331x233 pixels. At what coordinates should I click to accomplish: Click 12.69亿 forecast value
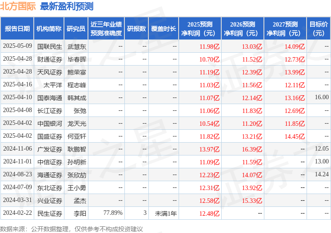tap(295, 111)
